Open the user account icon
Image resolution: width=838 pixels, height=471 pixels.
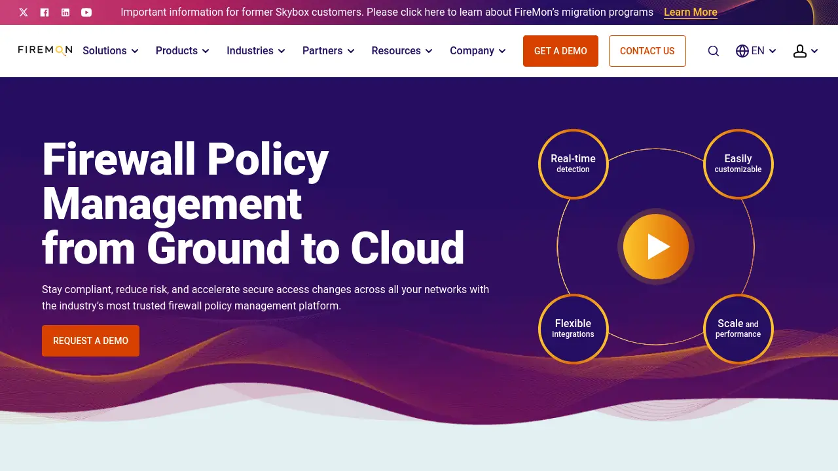coord(799,50)
